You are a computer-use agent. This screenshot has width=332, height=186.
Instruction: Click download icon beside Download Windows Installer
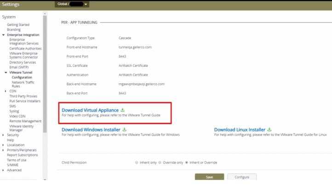point(125,130)
